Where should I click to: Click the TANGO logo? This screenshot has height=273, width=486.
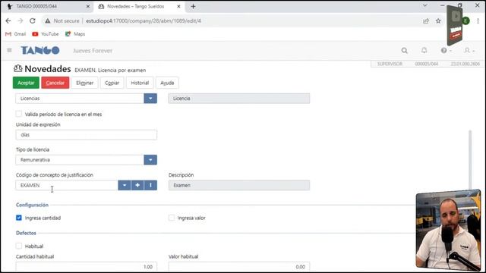coord(40,51)
